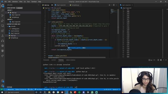Maximize the terminal panel size
Viewport: 168px width, 94px height.
click(x=164, y=60)
